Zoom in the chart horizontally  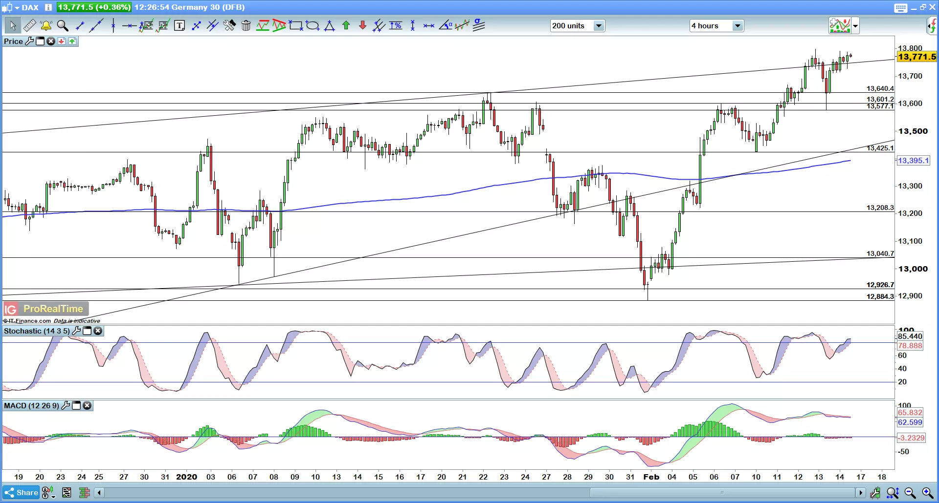click(x=928, y=493)
